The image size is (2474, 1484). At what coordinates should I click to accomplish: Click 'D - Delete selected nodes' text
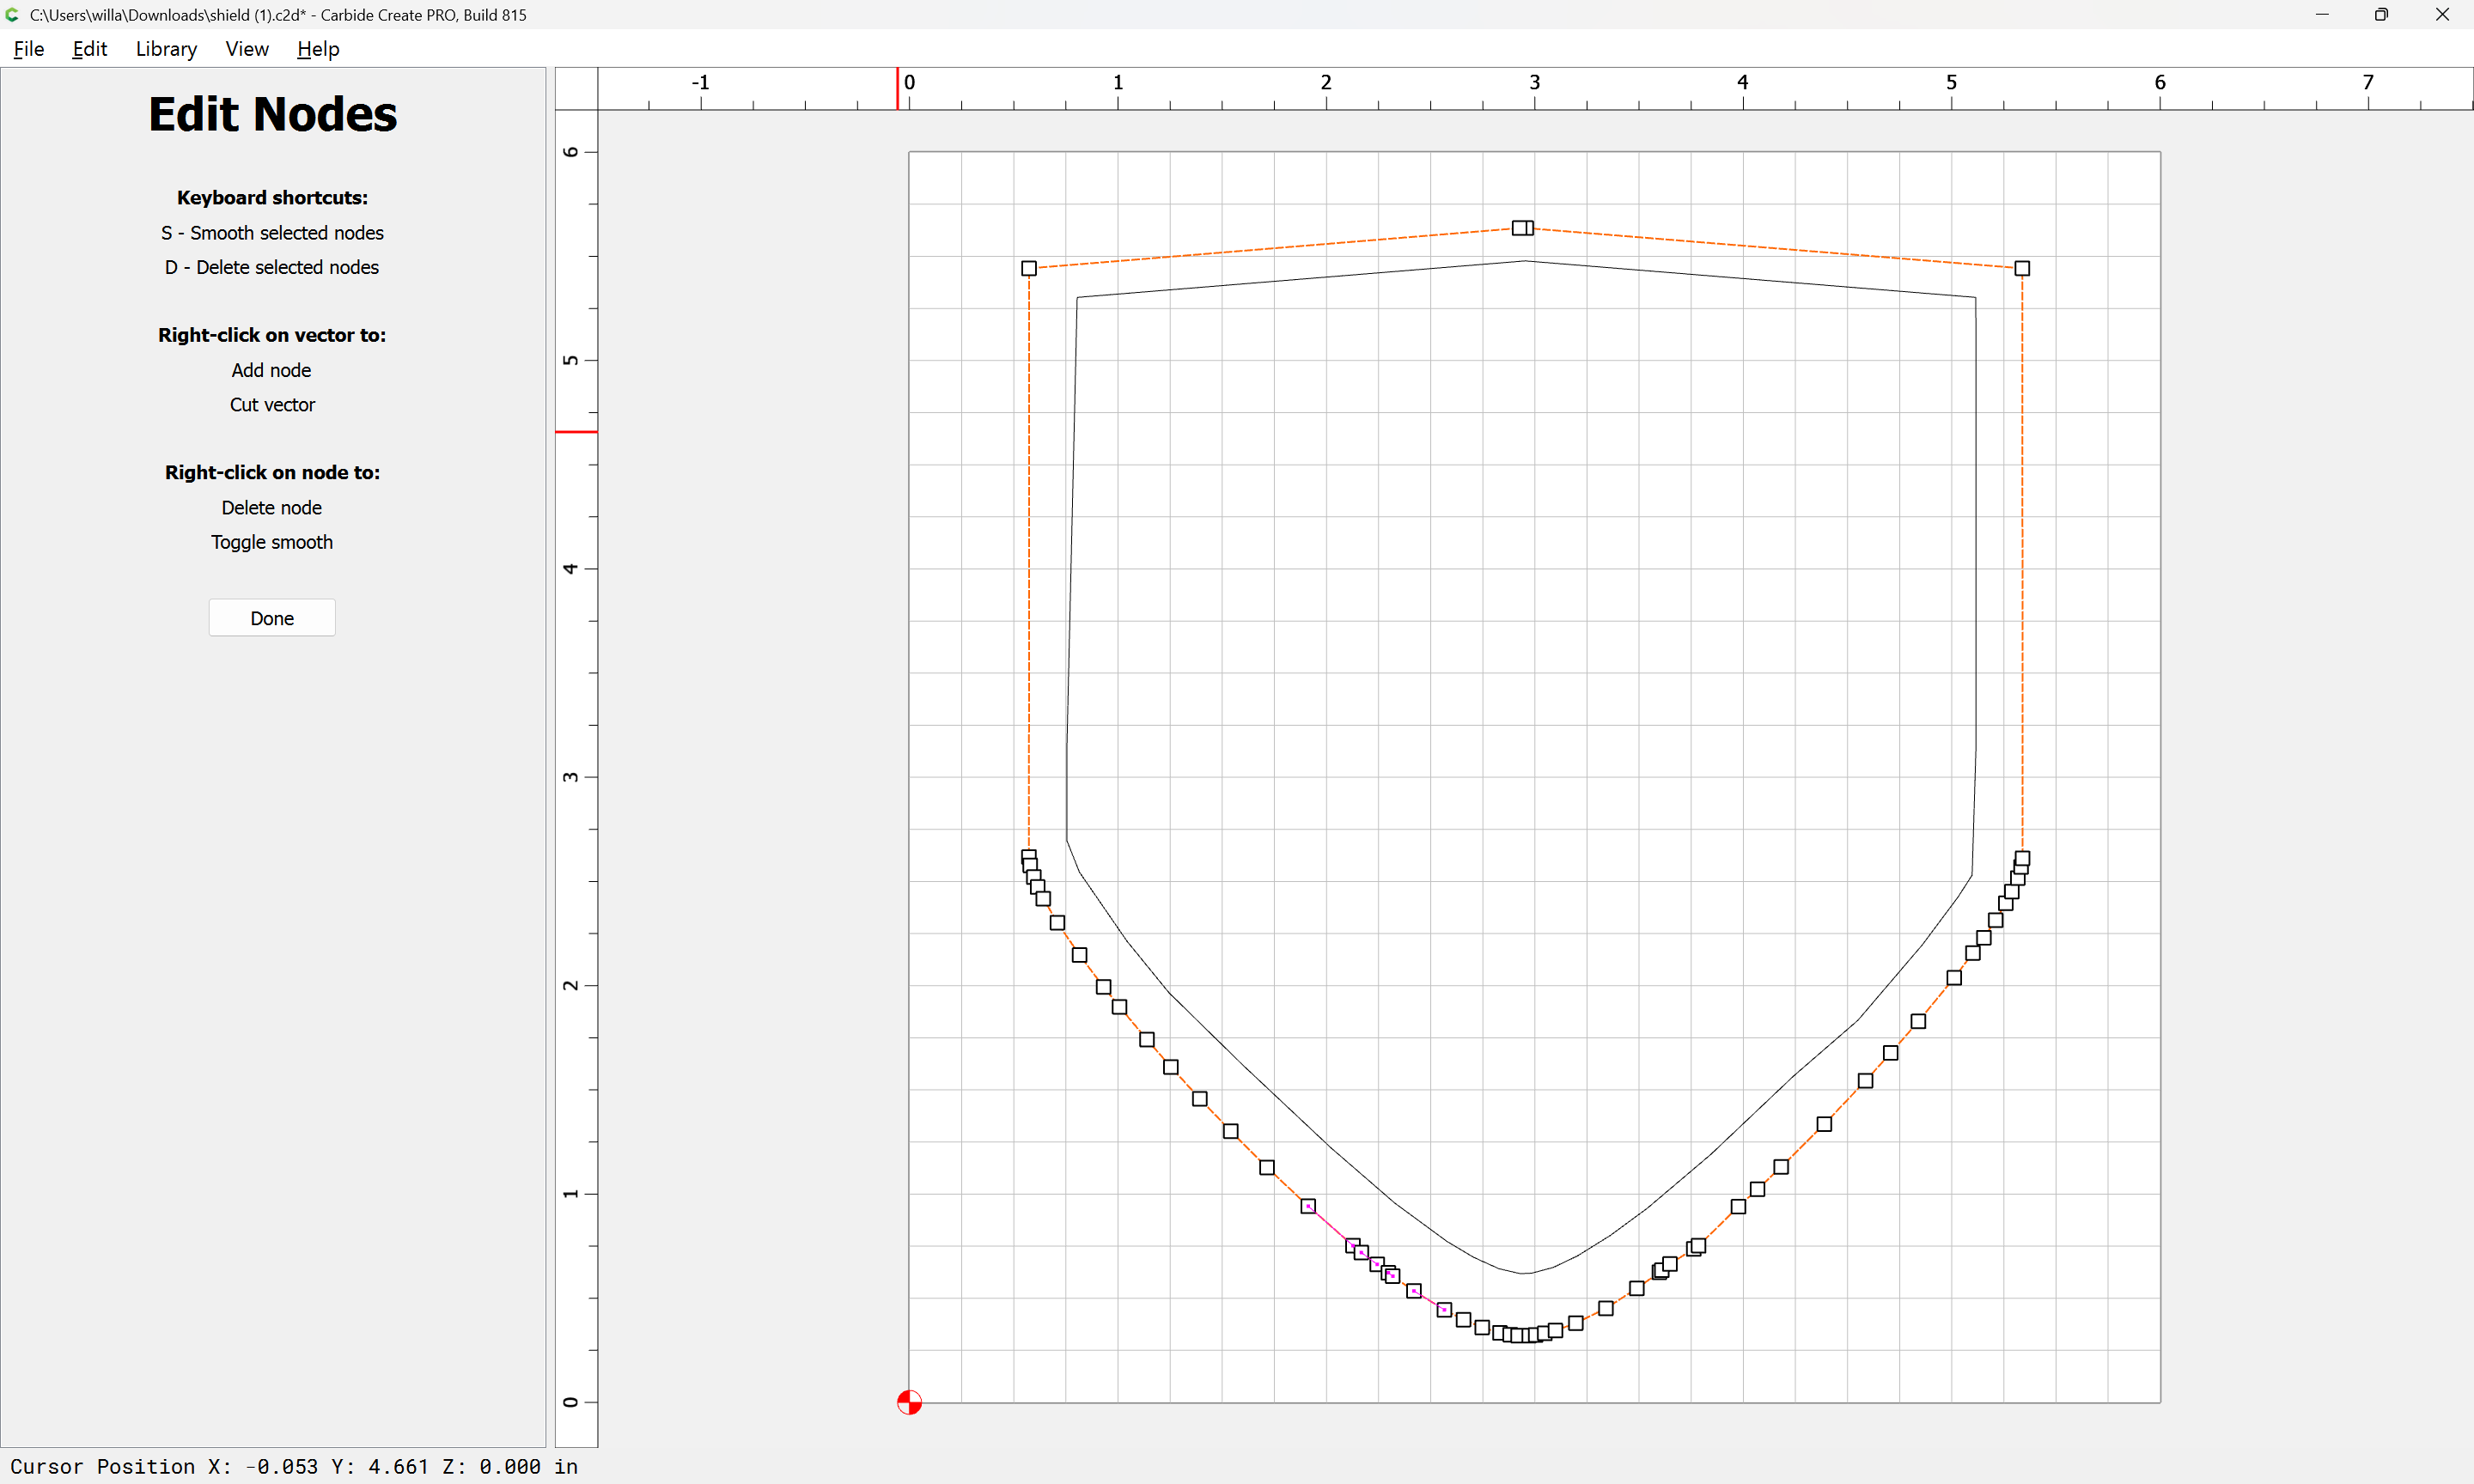pyautogui.click(x=272, y=267)
